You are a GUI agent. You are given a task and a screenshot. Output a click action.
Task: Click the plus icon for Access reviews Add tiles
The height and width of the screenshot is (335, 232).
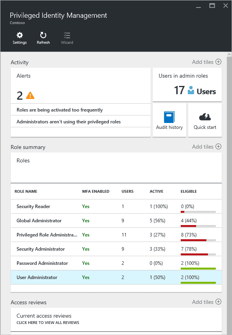tap(218, 301)
